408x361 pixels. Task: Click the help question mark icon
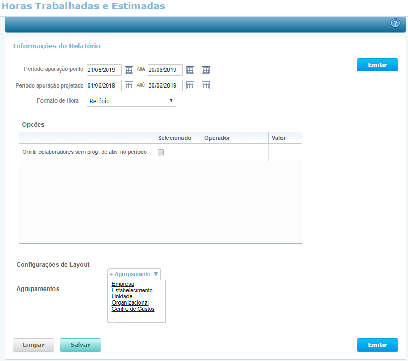396,23
